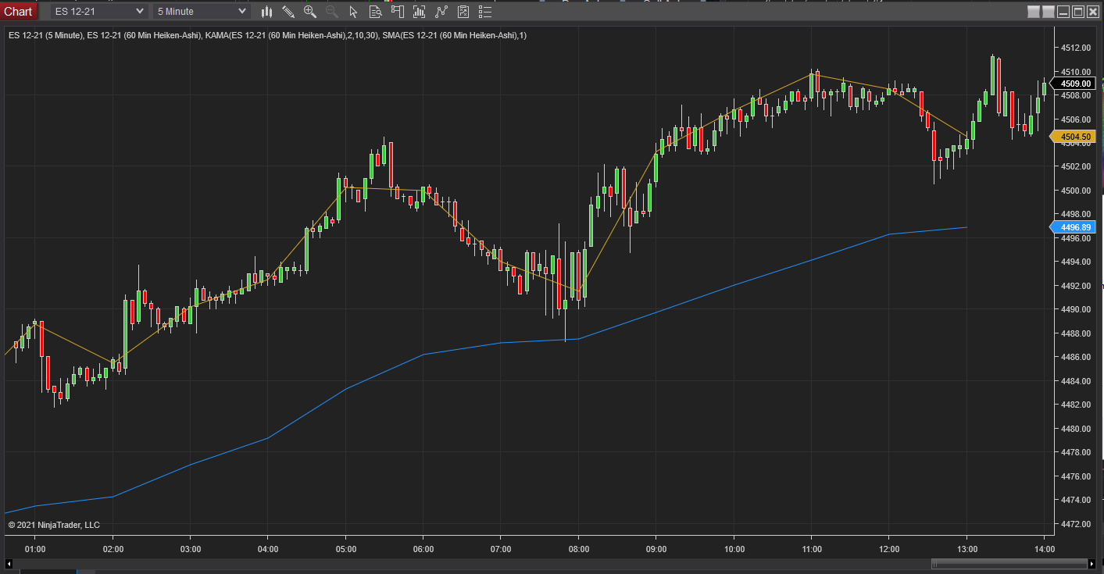Screen dimensions: 1104x574
Task: Click the orange 4504.50 KAMA price marker
Action: [x=1075, y=137]
